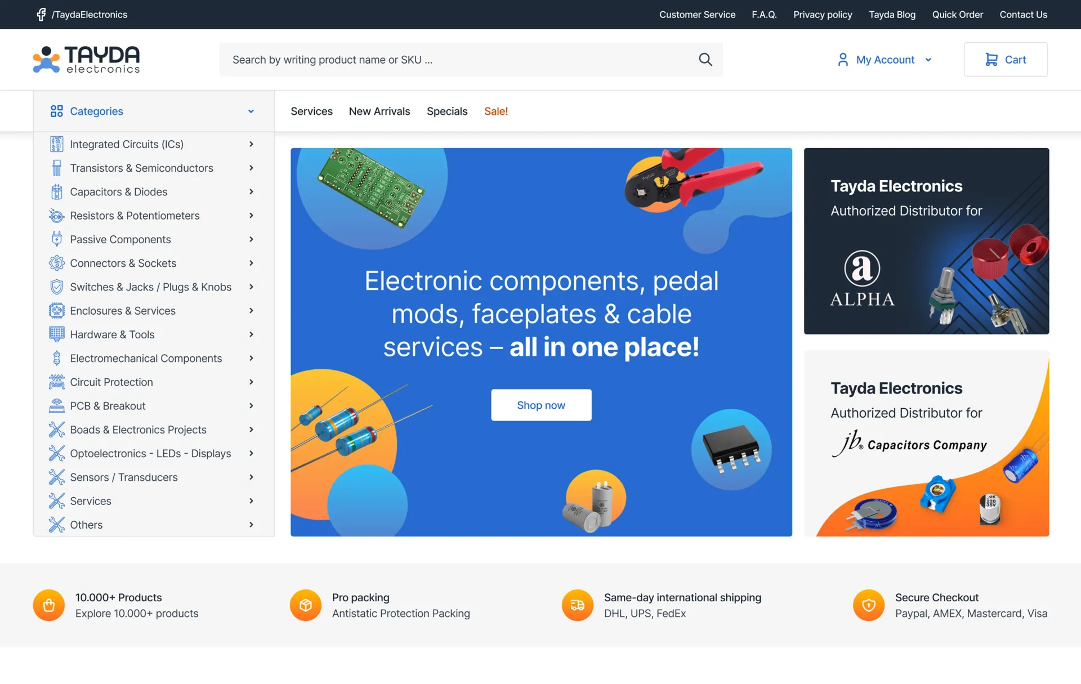Image resolution: width=1081 pixels, height=684 pixels.
Task: Open the My Account dropdown arrow
Action: (x=928, y=60)
